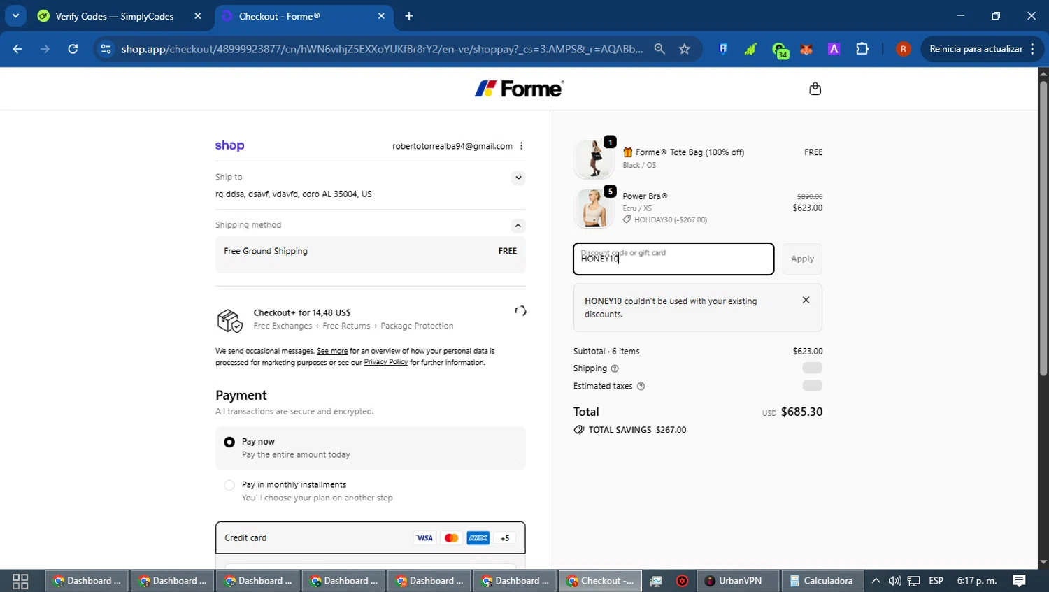Image resolution: width=1049 pixels, height=592 pixels.
Task: Click the Checkout+ package protection icon
Action: click(229, 321)
